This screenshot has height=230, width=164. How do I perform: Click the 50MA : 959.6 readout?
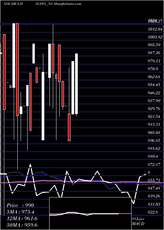(x=22, y=225)
